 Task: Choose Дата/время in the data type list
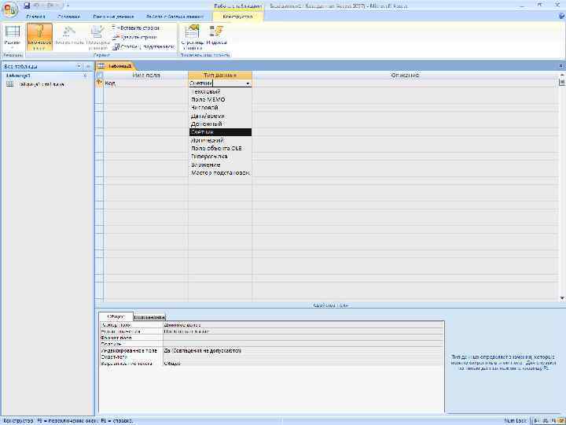[x=208, y=116]
